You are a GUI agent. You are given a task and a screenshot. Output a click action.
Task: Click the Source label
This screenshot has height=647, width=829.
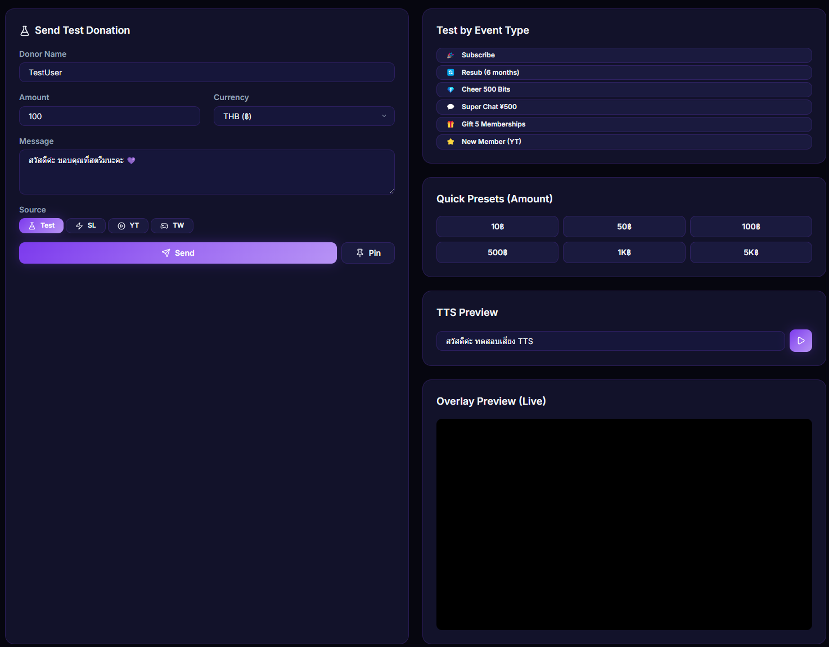tap(33, 210)
